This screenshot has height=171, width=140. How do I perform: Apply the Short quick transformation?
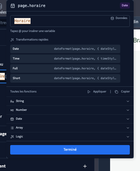pos(65,78)
